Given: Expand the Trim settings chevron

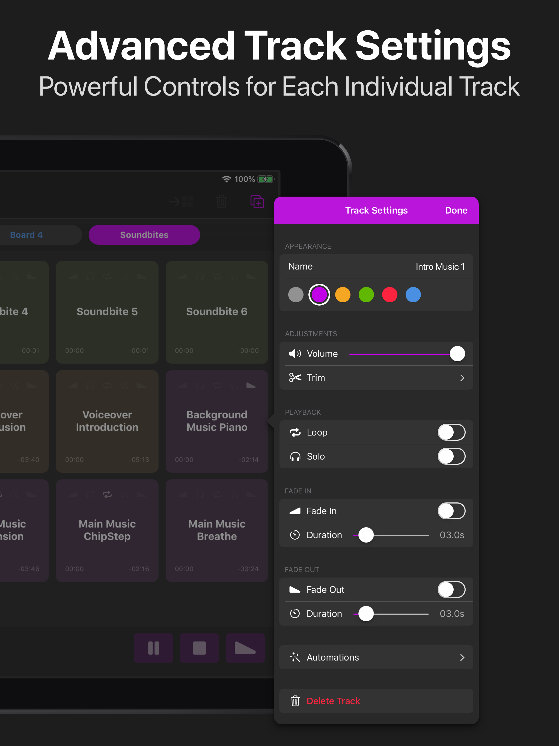Looking at the screenshot, I should pyautogui.click(x=462, y=378).
